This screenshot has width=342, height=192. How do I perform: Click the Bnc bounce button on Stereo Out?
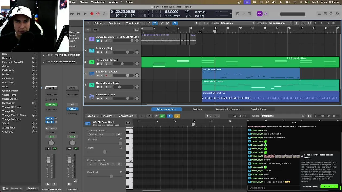click(x=76, y=181)
